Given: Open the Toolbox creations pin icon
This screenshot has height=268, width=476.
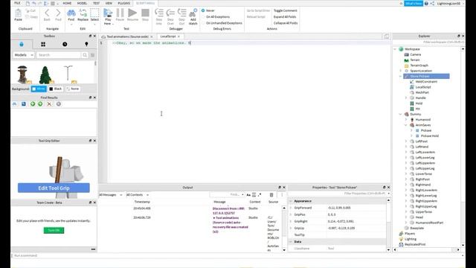Looking at the screenshot, I should click(x=86, y=45).
